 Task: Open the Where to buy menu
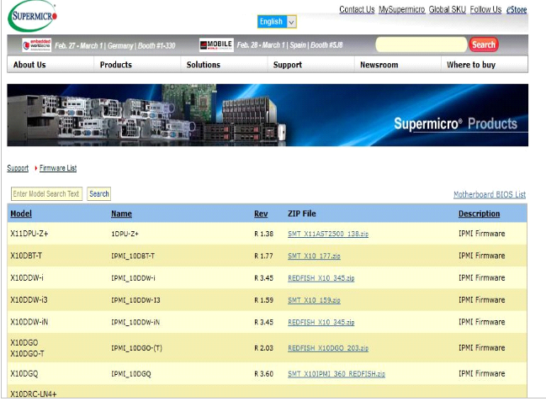pyautogui.click(x=471, y=65)
